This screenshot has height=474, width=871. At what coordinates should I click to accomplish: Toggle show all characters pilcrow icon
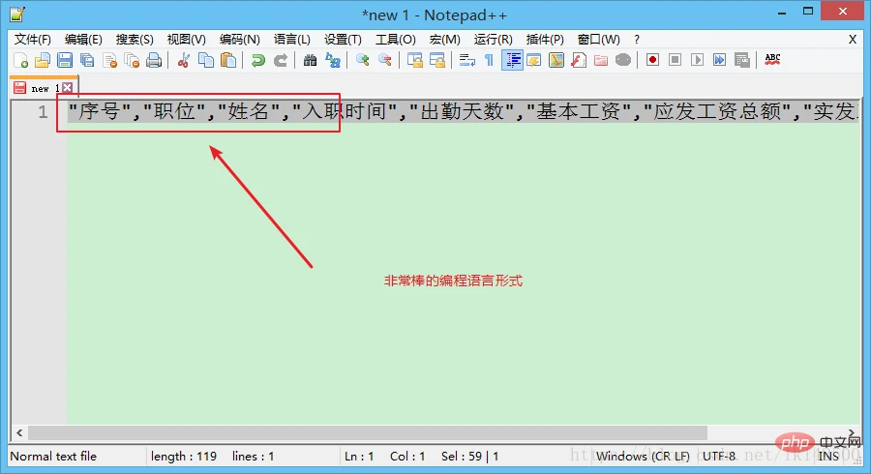[489, 60]
